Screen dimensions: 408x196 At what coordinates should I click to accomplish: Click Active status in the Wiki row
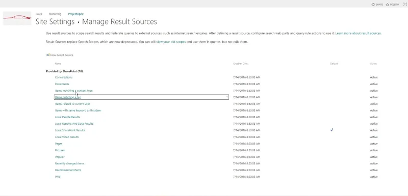[x=374, y=177]
